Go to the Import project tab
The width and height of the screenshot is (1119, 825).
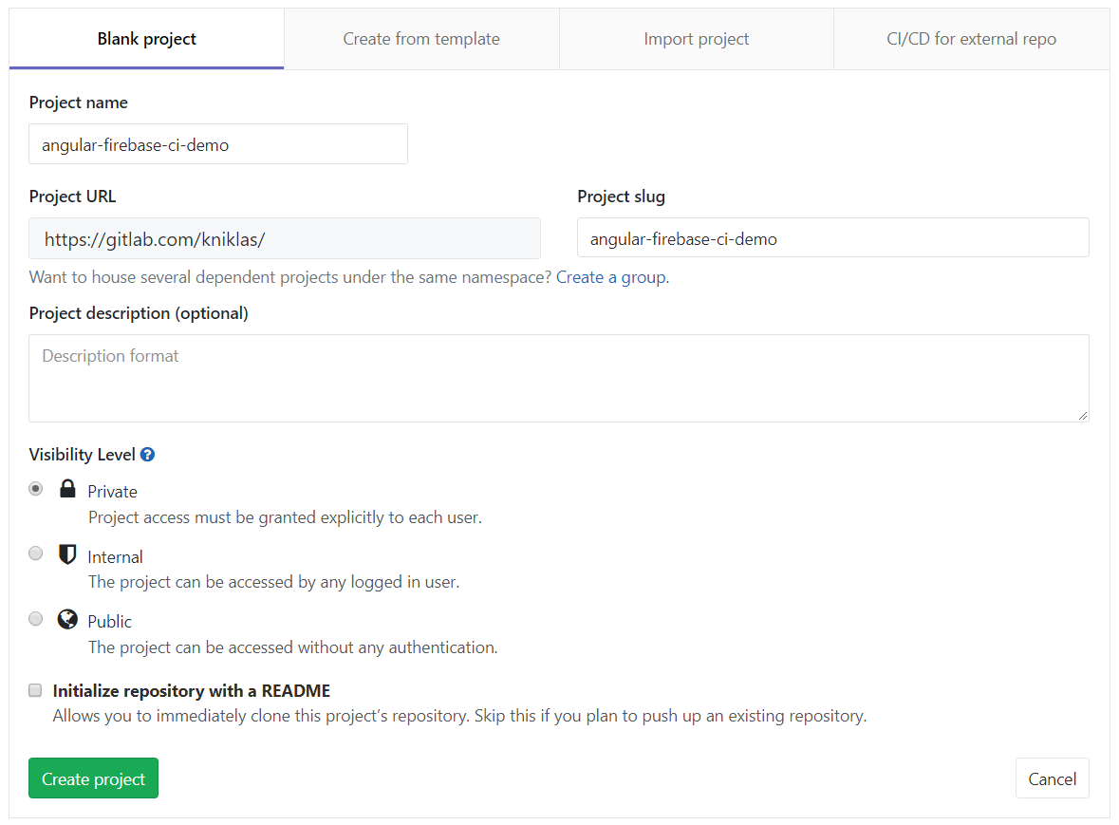coord(697,39)
